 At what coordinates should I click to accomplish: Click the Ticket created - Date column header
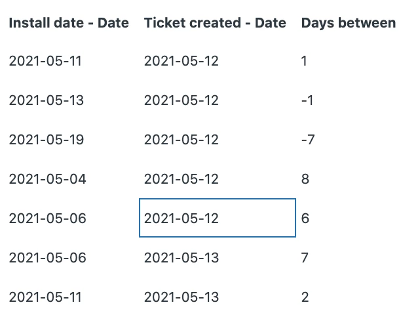[215, 23]
